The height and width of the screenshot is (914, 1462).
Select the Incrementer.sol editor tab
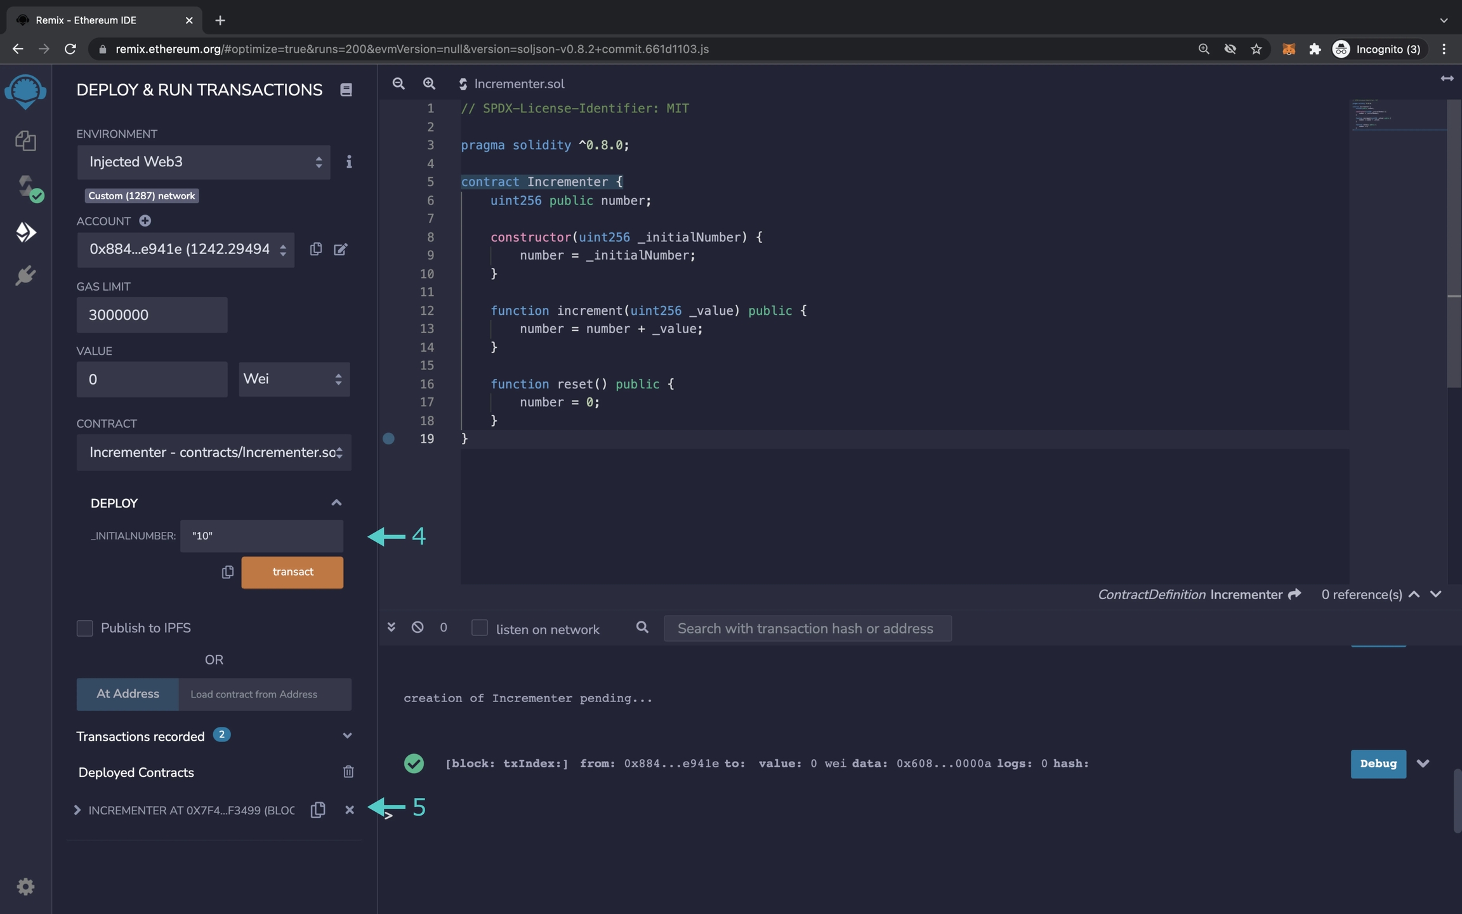pos(518,84)
